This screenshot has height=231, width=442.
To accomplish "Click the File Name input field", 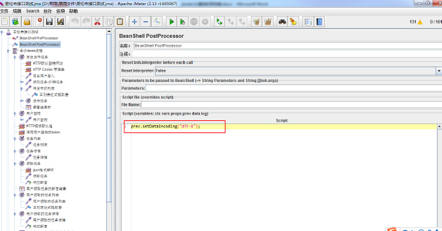I will (x=291, y=105).
